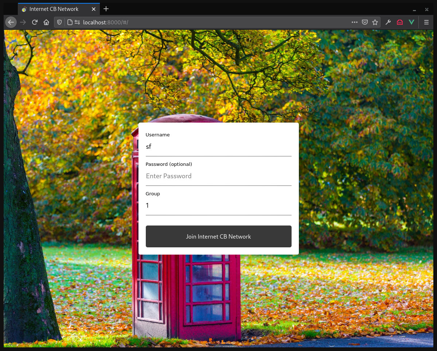The width and height of the screenshot is (437, 351).
Task: Click the browser Back arrow button
Action: [11, 22]
